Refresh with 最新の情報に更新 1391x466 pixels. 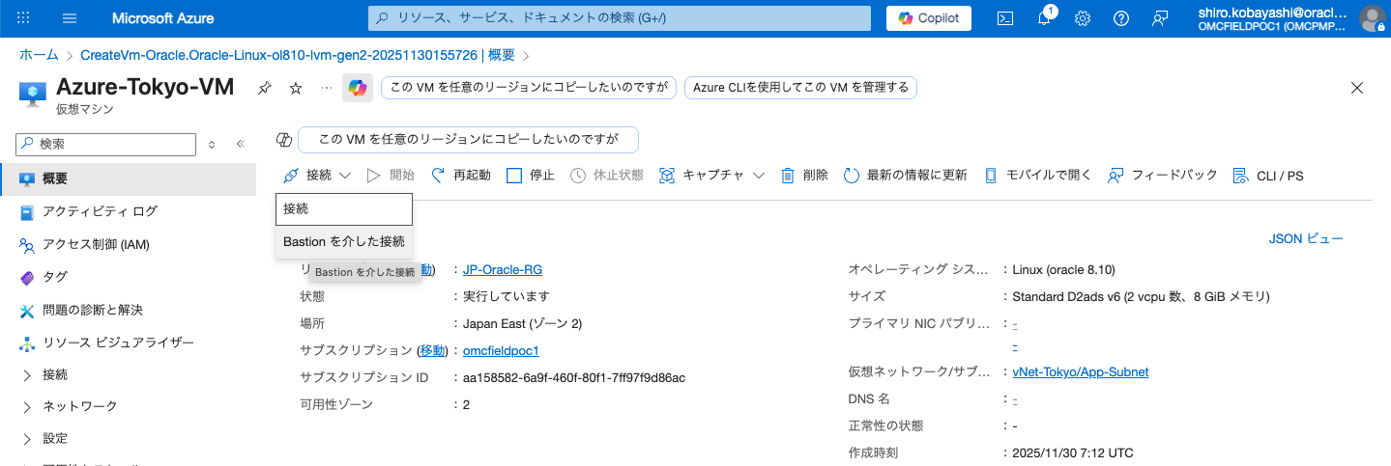click(905, 175)
